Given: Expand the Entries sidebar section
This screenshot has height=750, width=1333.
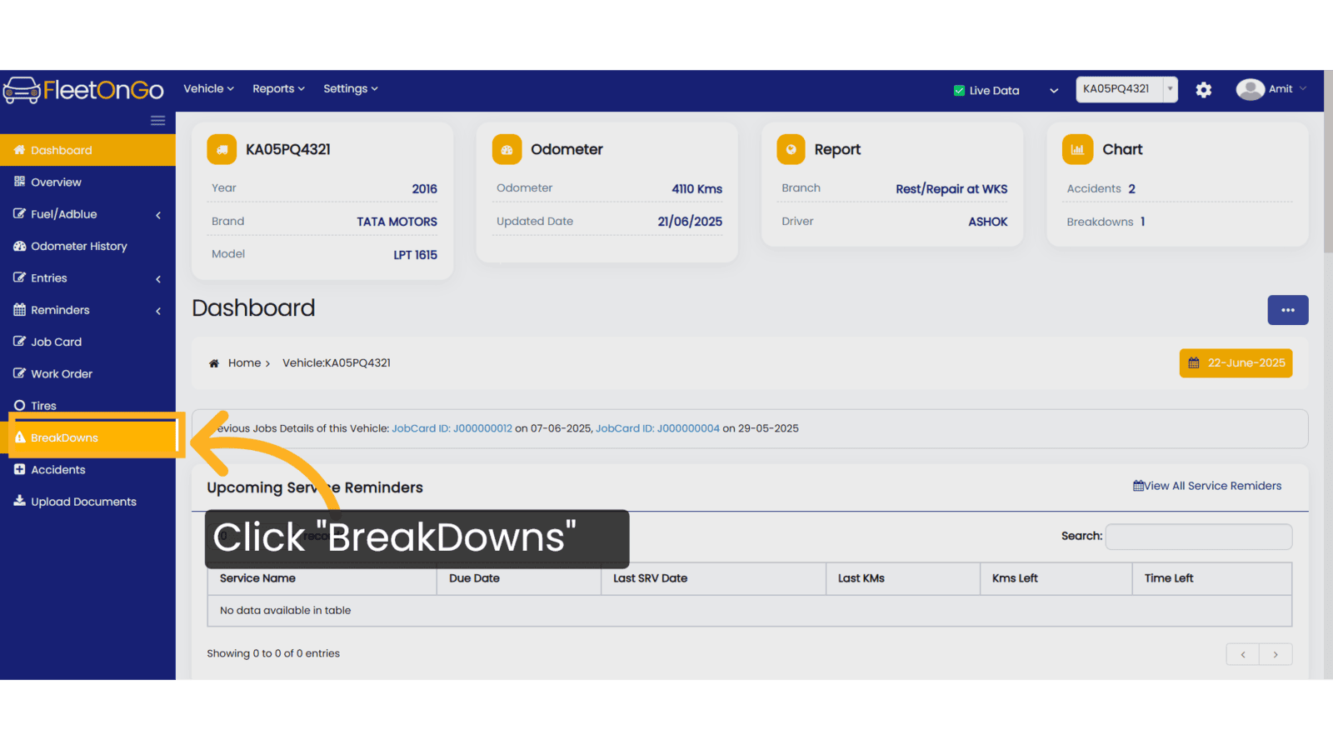Looking at the screenshot, I should pos(87,278).
